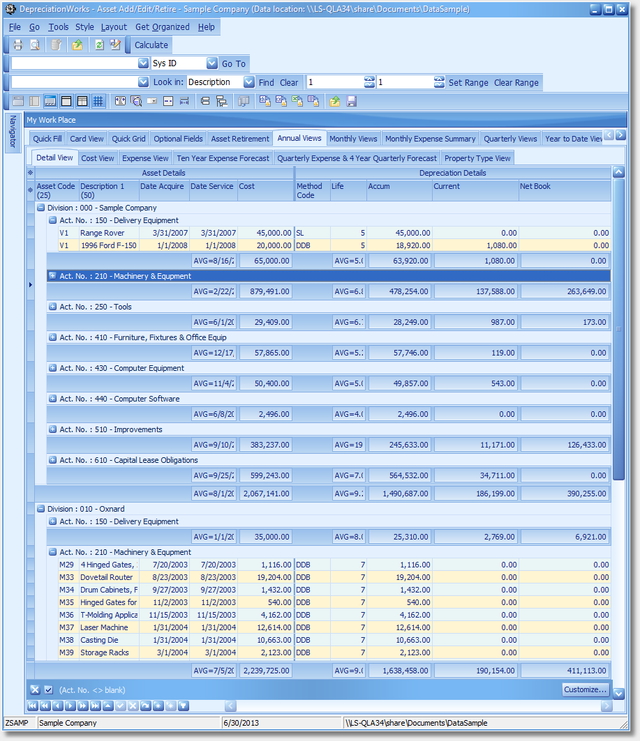Click the bookmark asterisk icon in navigator
The width and height of the screenshot is (640, 741).
pyautogui.click(x=158, y=706)
